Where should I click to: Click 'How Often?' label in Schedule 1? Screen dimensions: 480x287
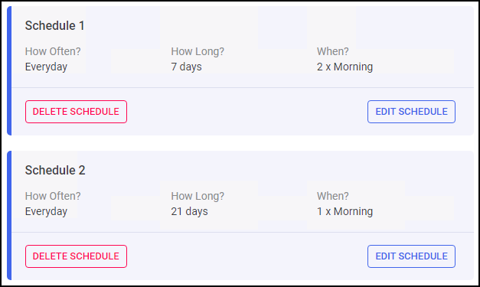click(53, 51)
